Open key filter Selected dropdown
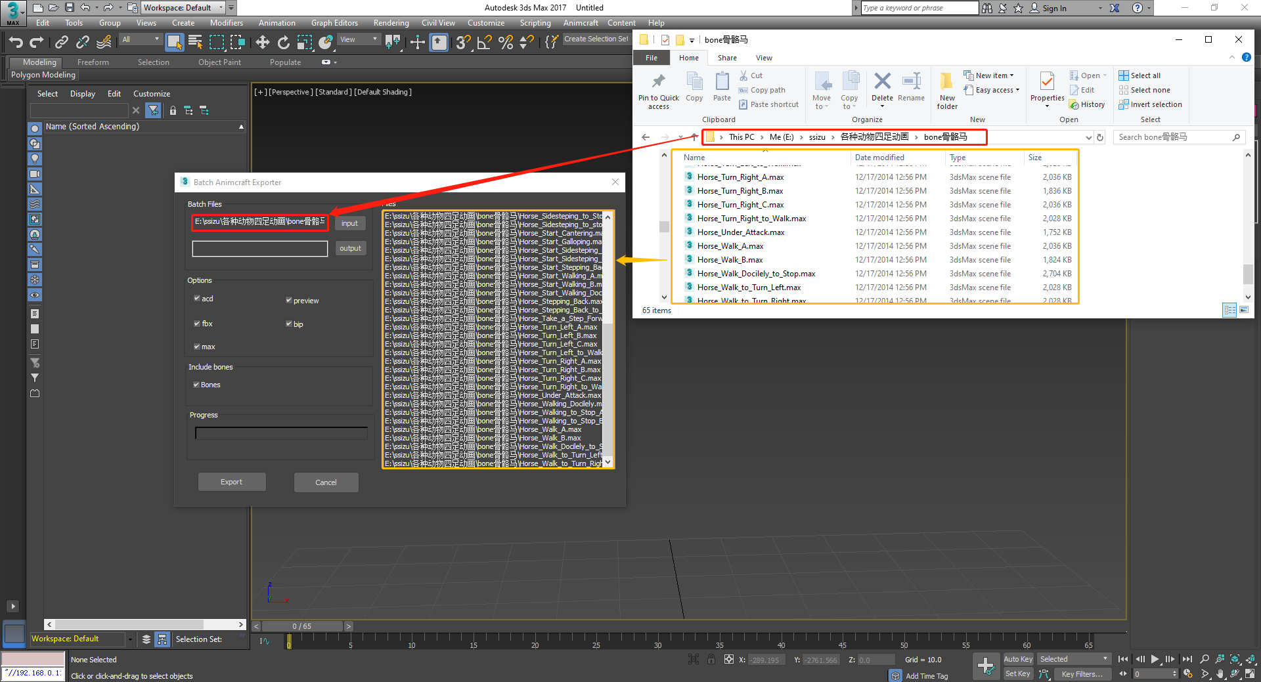The height and width of the screenshot is (682, 1261). click(x=1074, y=659)
